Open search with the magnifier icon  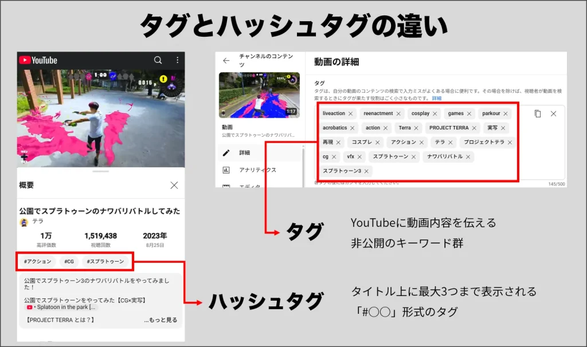coord(158,60)
